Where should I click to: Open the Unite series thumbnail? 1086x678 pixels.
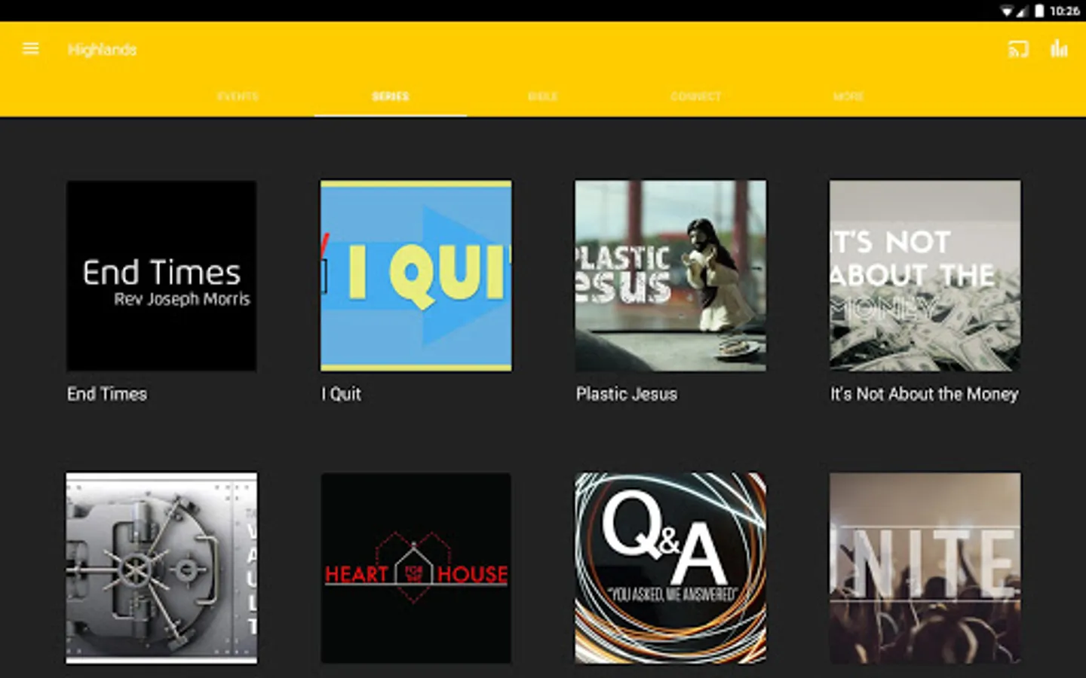(x=925, y=568)
